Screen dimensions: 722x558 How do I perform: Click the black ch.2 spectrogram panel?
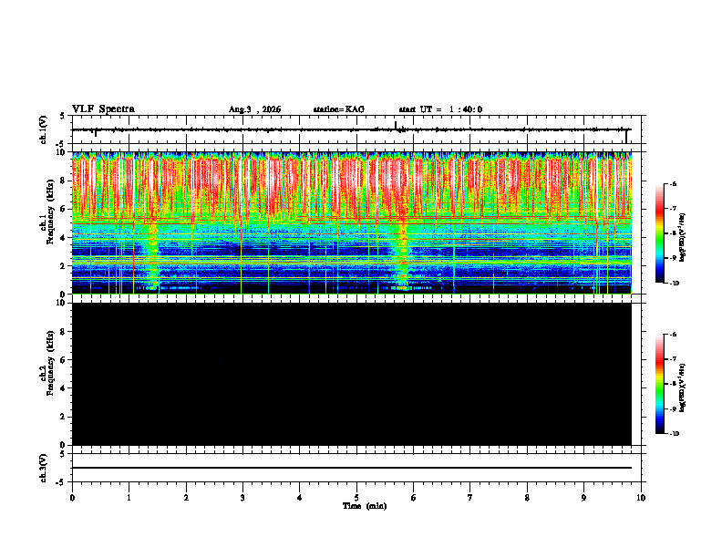click(x=352, y=374)
